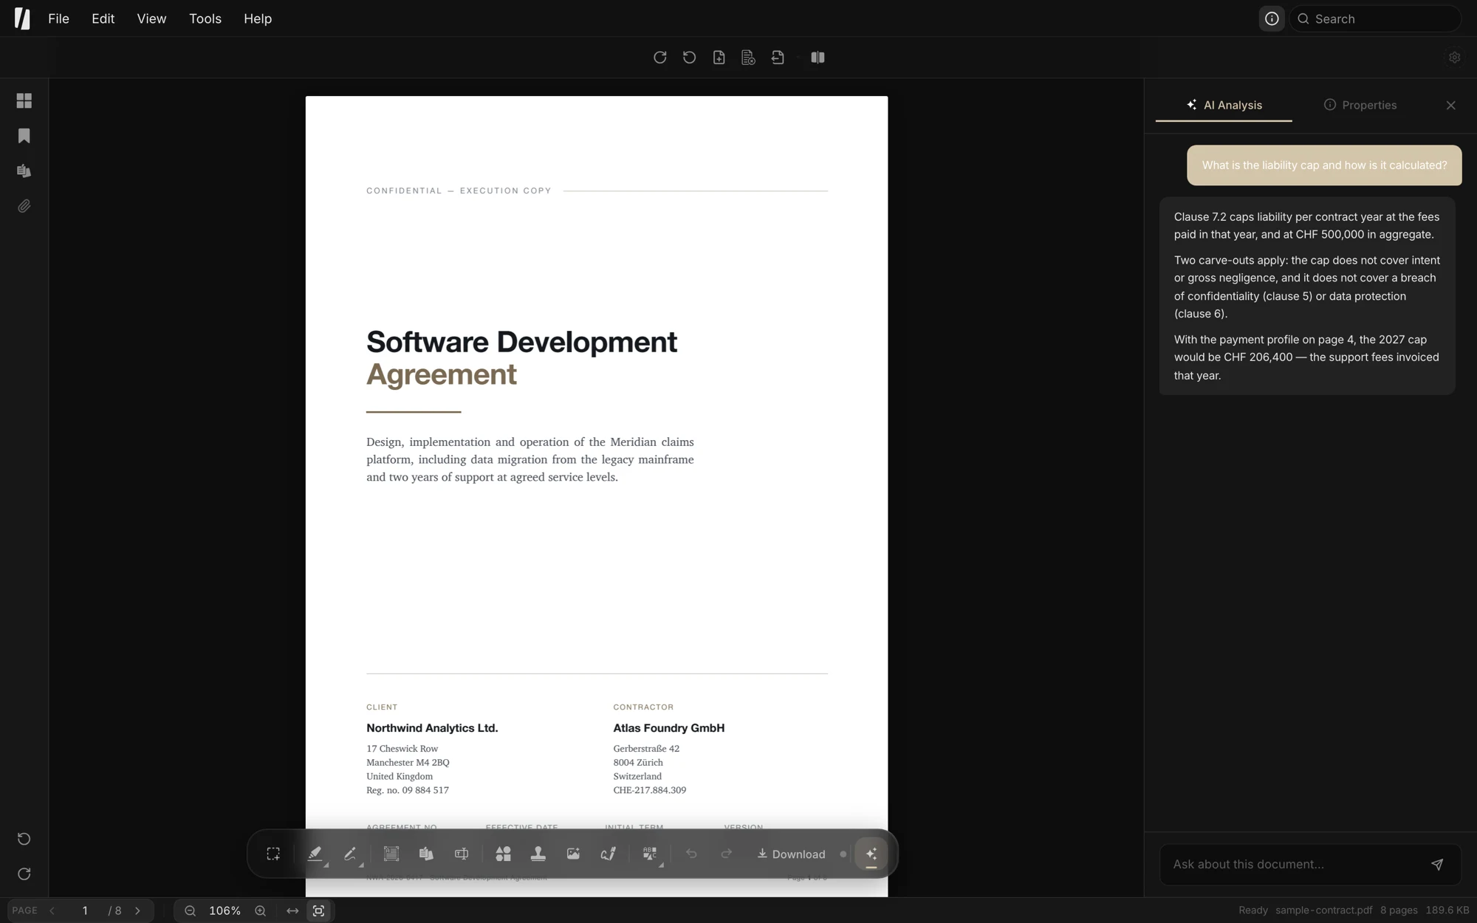
Task: Toggle the side-by-side compare view
Action: pyautogui.click(x=818, y=58)
